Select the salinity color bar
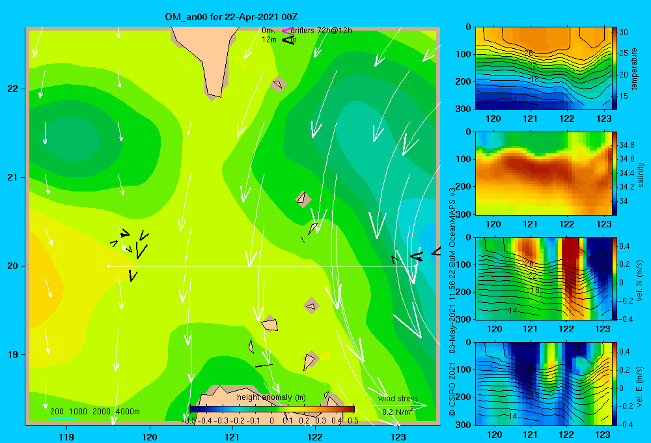The width and height of the screenshot is (651, 443). click(x=614, y=173)
